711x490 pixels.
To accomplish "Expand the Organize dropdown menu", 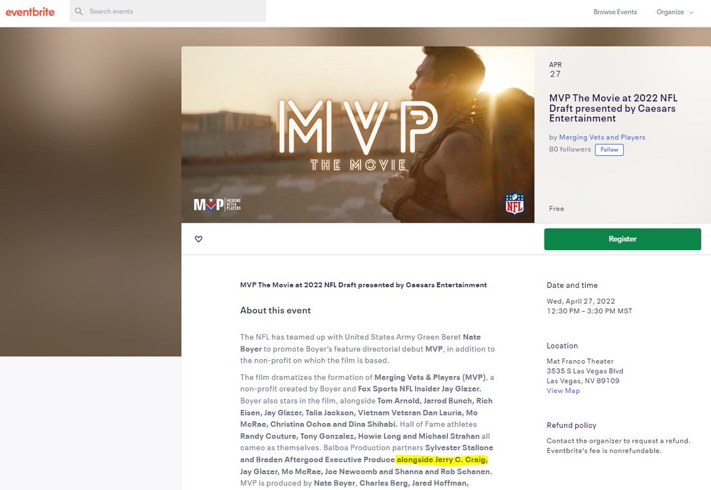I will pyautogui.click(x=675, y=12).
